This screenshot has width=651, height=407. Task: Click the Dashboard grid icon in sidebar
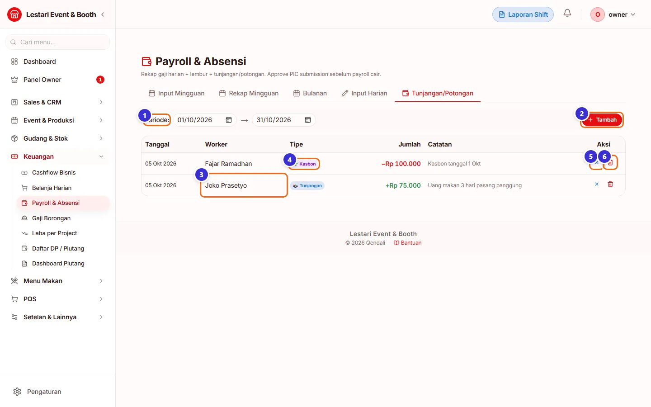coord(14,62)
